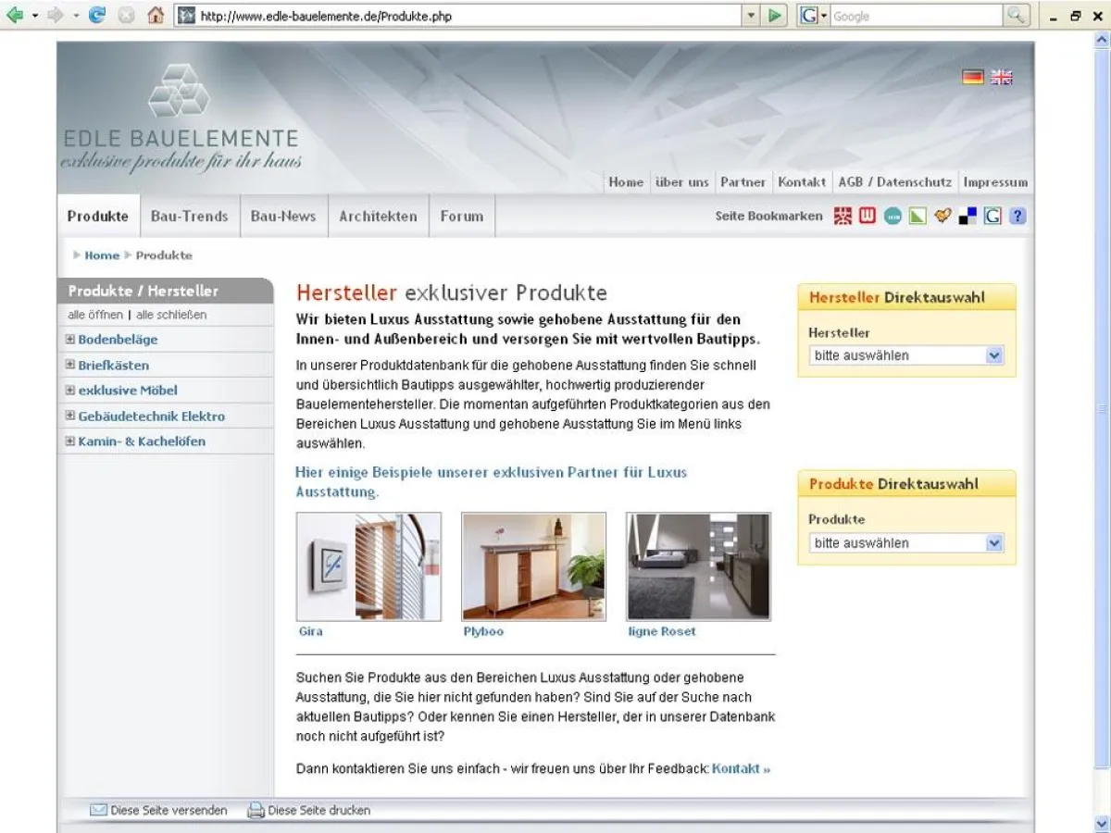Click the browser back arrow button
Screen dimensions: 1111x833
pos(15,16)
